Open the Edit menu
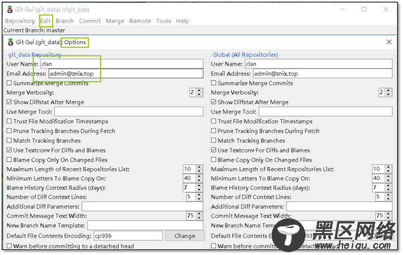Screen dimensions: 403x255 [45, 21]
